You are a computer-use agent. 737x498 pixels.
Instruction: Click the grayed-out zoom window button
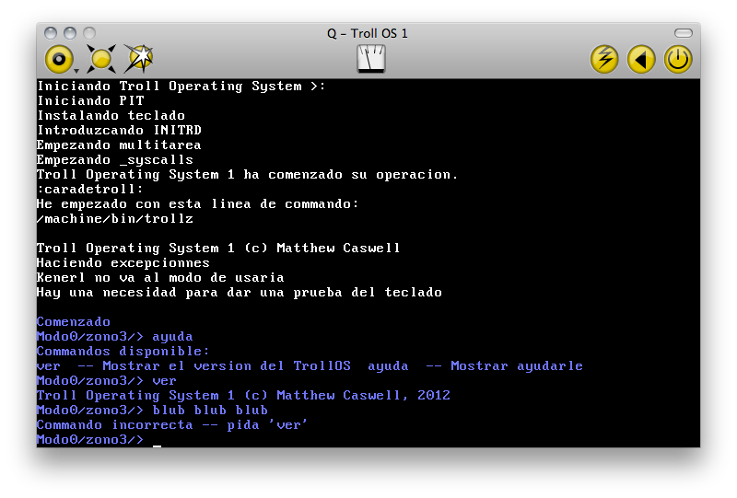(x=89, y=33)
